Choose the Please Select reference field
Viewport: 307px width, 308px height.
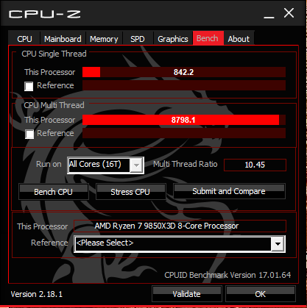(180, 244)
